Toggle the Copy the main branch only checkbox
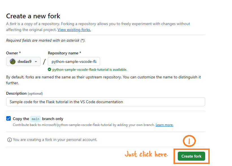Image resolution: width=232 pixels, height=166 pixels. click(x=8, y=118)
